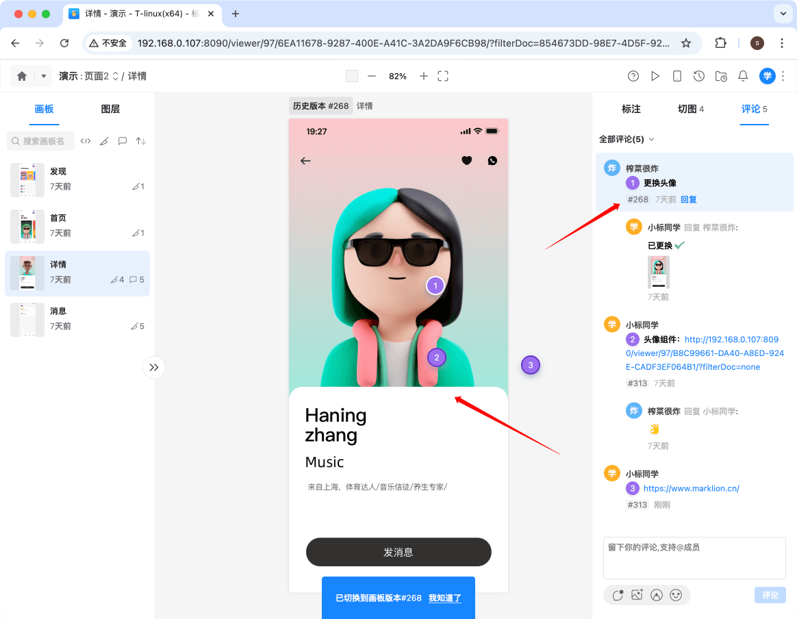
Task: Start prototype playback with the play icon
Action: pos(655,76)
